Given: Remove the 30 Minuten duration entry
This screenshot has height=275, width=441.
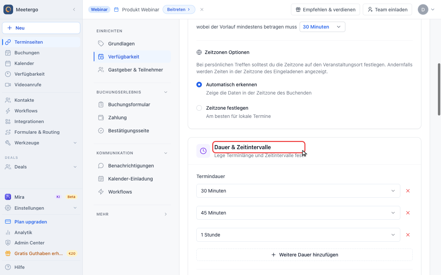Looking at the screenshot, I should 408,191.
